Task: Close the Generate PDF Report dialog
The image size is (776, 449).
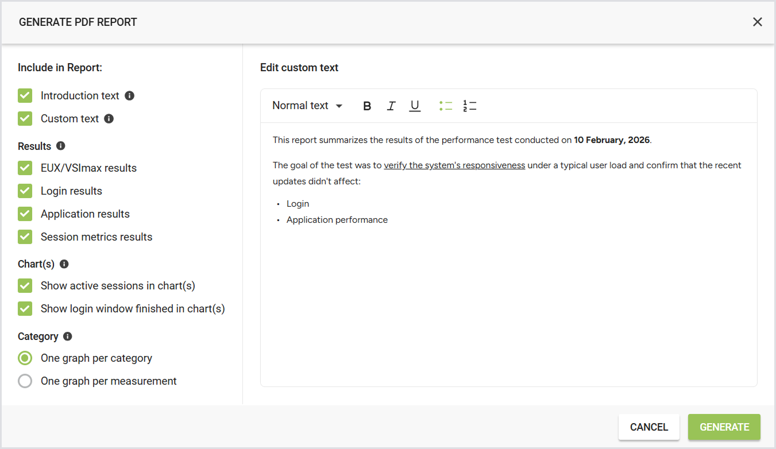Action: coord(758,22)
